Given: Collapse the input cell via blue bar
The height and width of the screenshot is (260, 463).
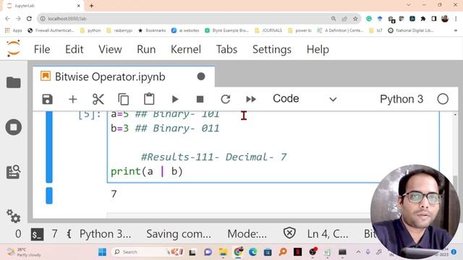Looking at the screenshot, I should [x=49, y=147].
